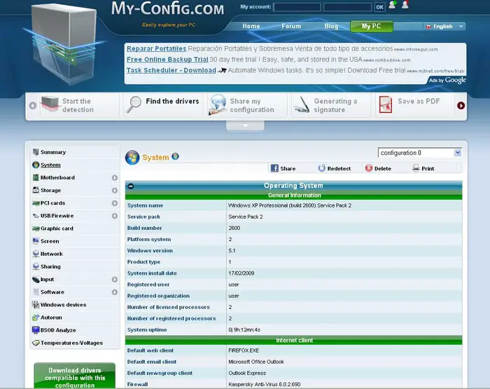Click the Network icon in sidebar
Screen dimensions: 490x389
click(36, 254)
